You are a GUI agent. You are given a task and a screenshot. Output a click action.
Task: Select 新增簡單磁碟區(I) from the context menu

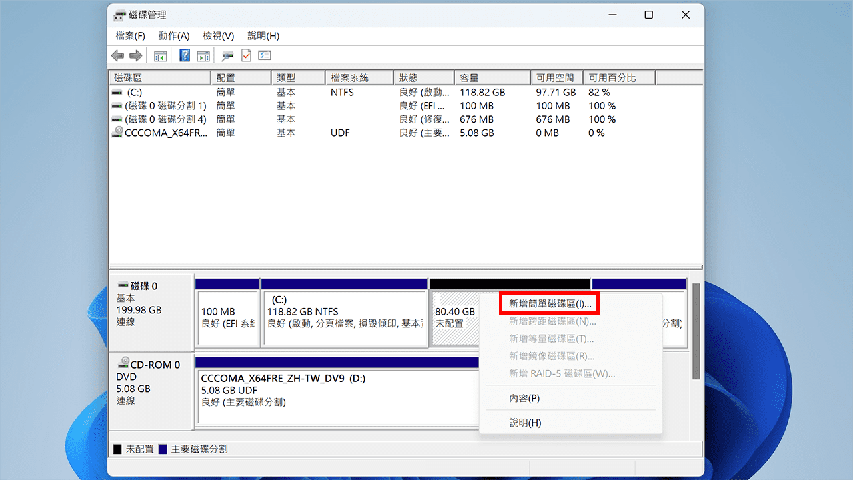pyautogui.click(x=549, y=303)
